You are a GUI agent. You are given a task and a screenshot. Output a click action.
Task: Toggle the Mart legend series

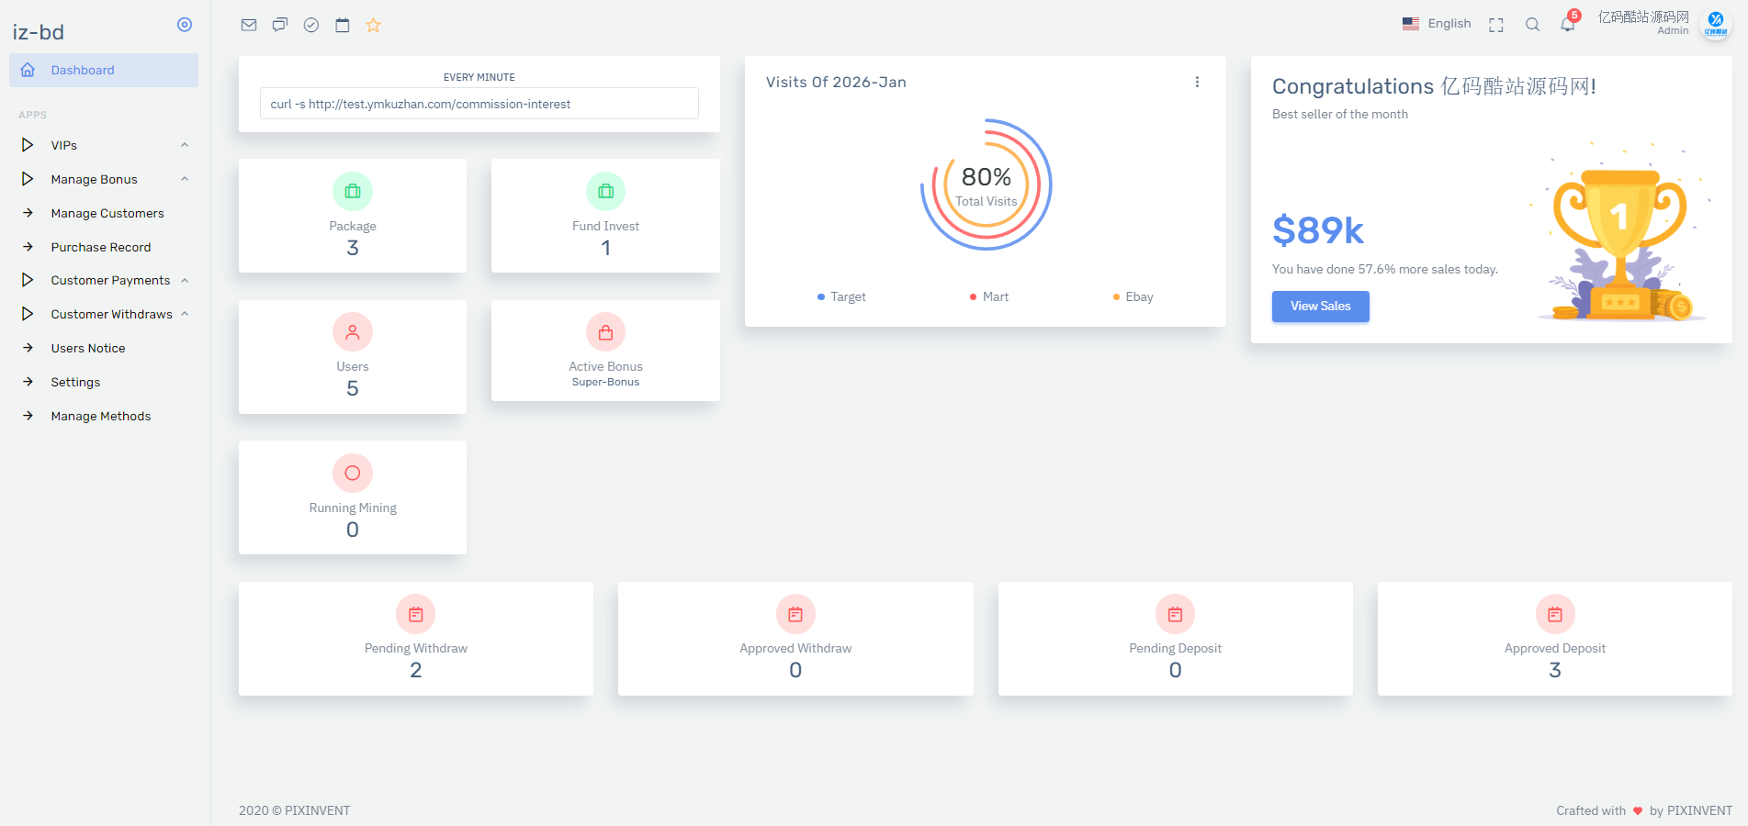[x=989, y=296]
